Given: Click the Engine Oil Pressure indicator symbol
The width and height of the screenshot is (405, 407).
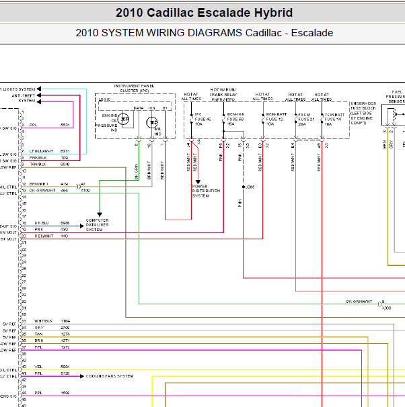Looking at the screenshot, I should click(123, 119).
